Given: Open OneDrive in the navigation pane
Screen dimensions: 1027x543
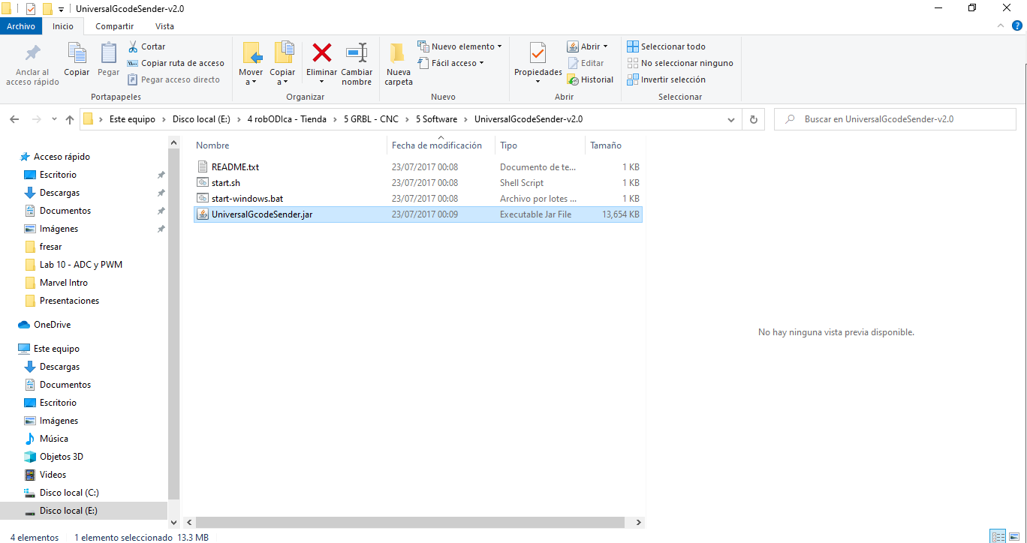Looking at the screenshot, I should click(x=52, y=325).
